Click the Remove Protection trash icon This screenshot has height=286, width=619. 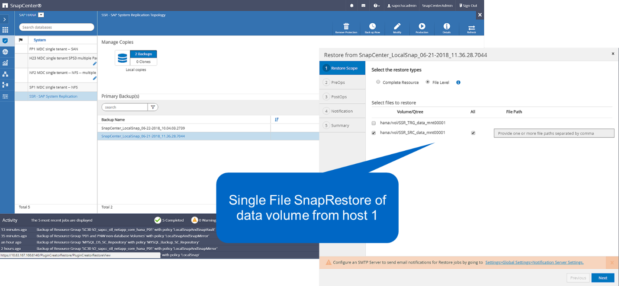coord(346,27)
